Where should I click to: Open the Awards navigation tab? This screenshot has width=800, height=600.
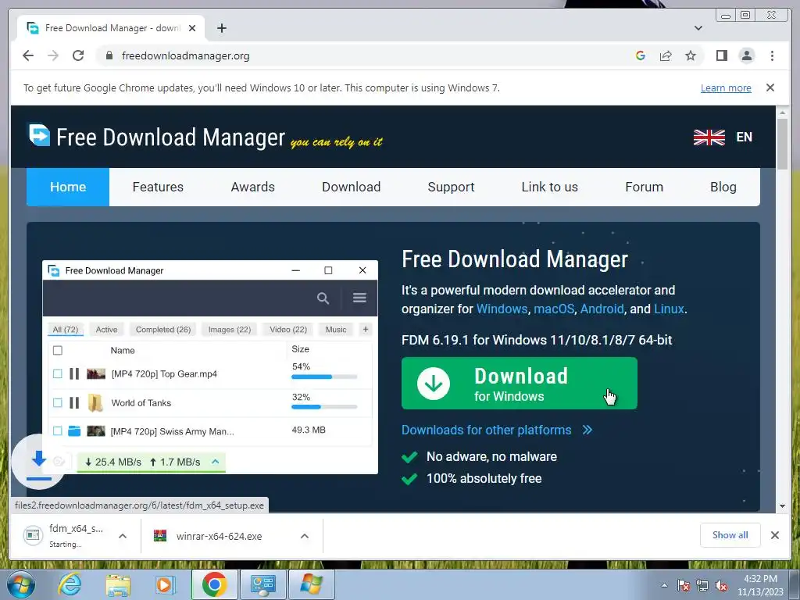tap(252, 187)
